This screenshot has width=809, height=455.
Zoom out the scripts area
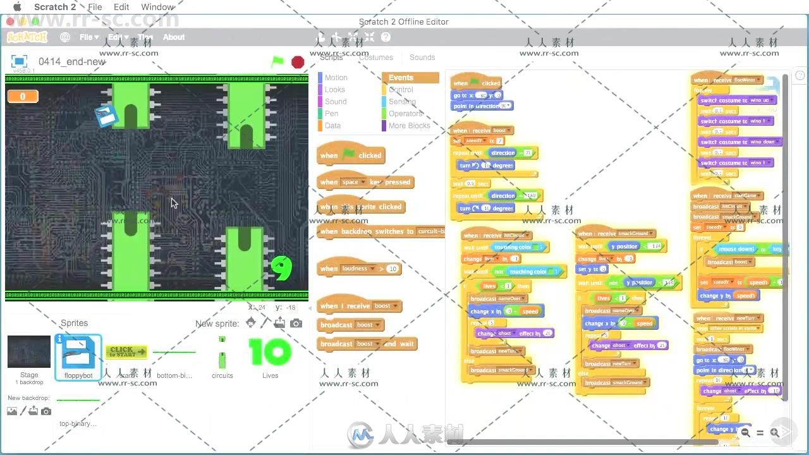coord(746,433)
